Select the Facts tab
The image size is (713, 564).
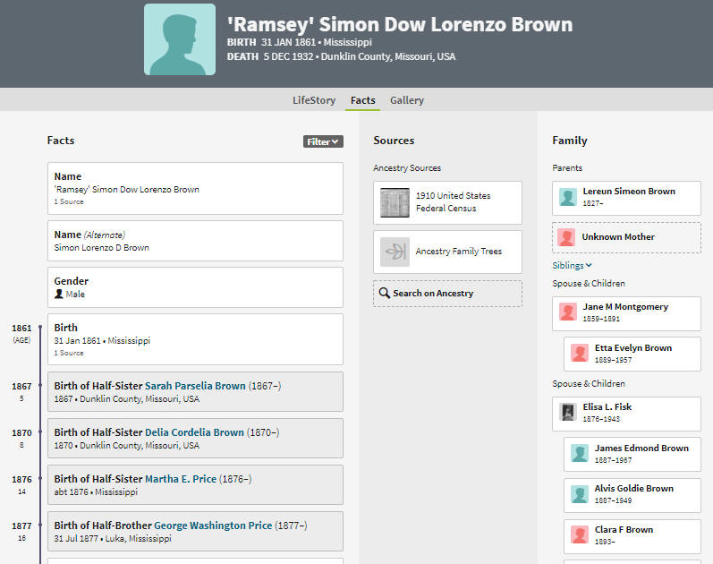tap(363, 100)
